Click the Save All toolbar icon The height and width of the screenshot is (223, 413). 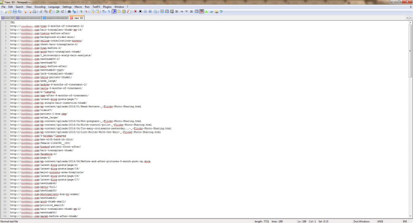pyautogui.click(x=19, y=12)
